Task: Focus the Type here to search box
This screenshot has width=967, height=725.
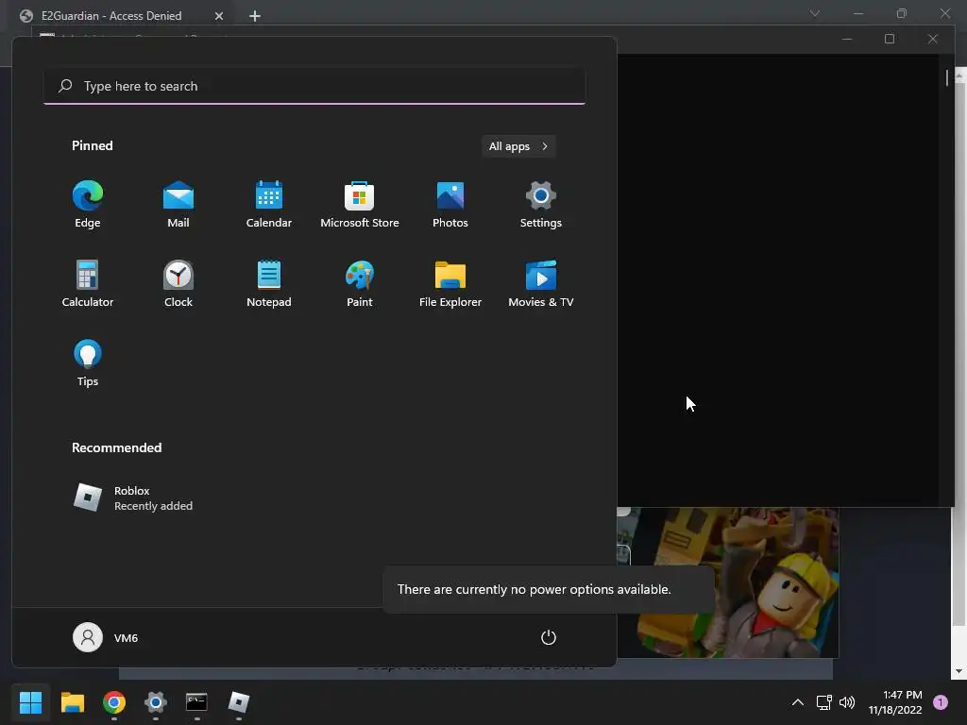Action: (x=314, y=86)
